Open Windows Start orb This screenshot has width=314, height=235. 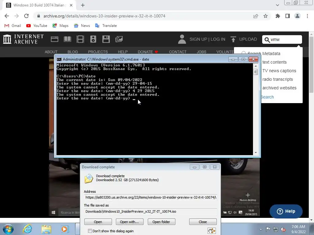[x=8, y=229]
